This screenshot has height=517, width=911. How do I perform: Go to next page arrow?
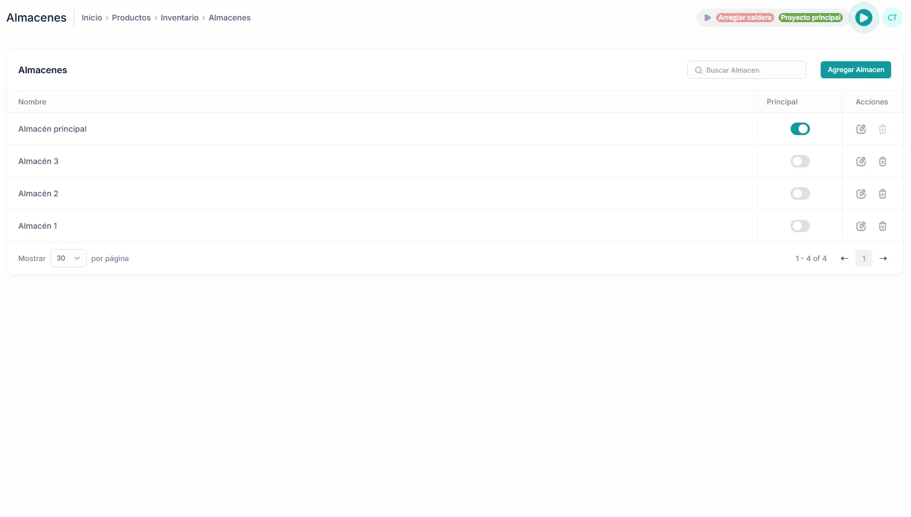pos(883,258)
